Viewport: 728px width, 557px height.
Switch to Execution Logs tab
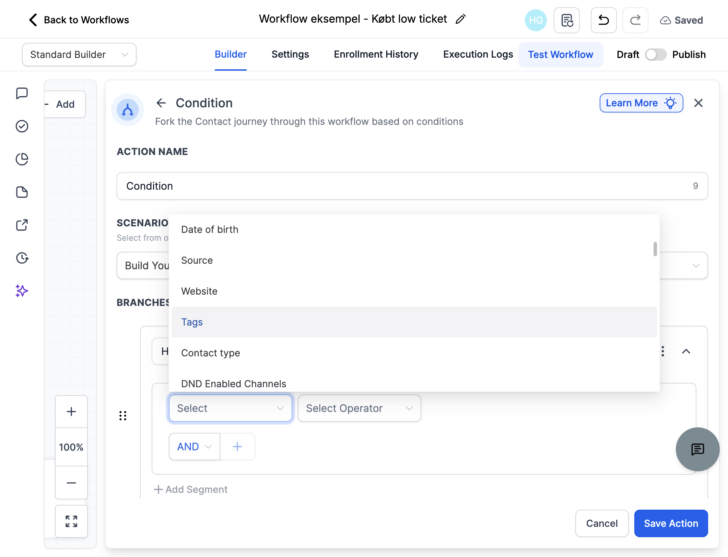click(478, 55)
